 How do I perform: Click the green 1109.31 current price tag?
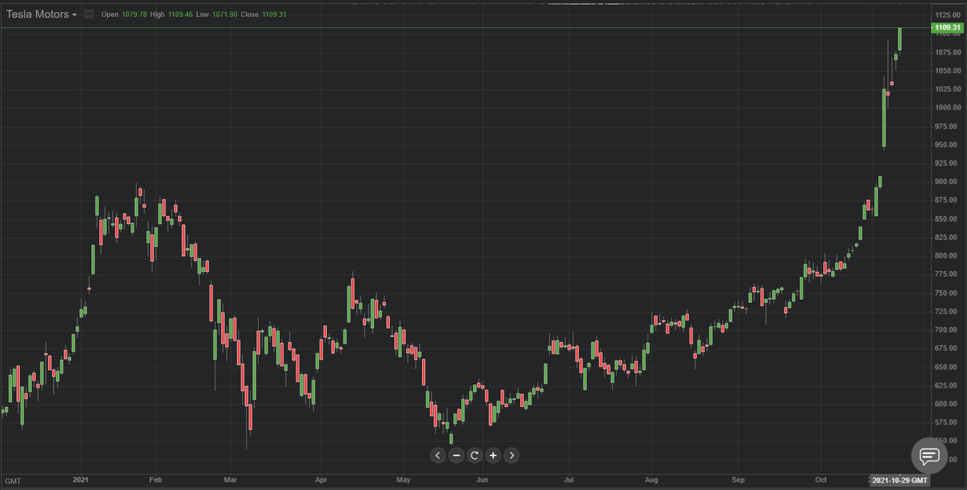[947, 28]
